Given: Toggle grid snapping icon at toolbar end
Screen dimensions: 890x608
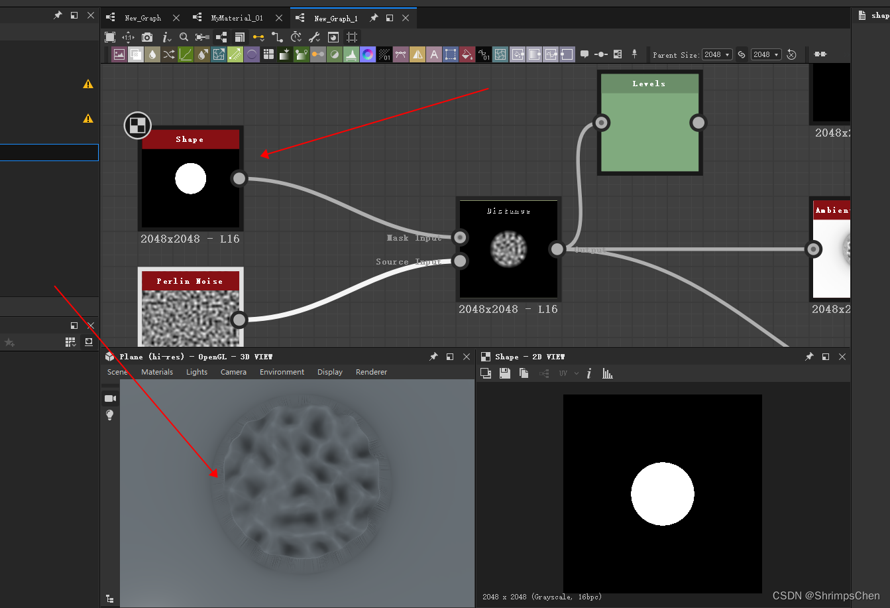Looking at the screenshot, I should [352, 37].
